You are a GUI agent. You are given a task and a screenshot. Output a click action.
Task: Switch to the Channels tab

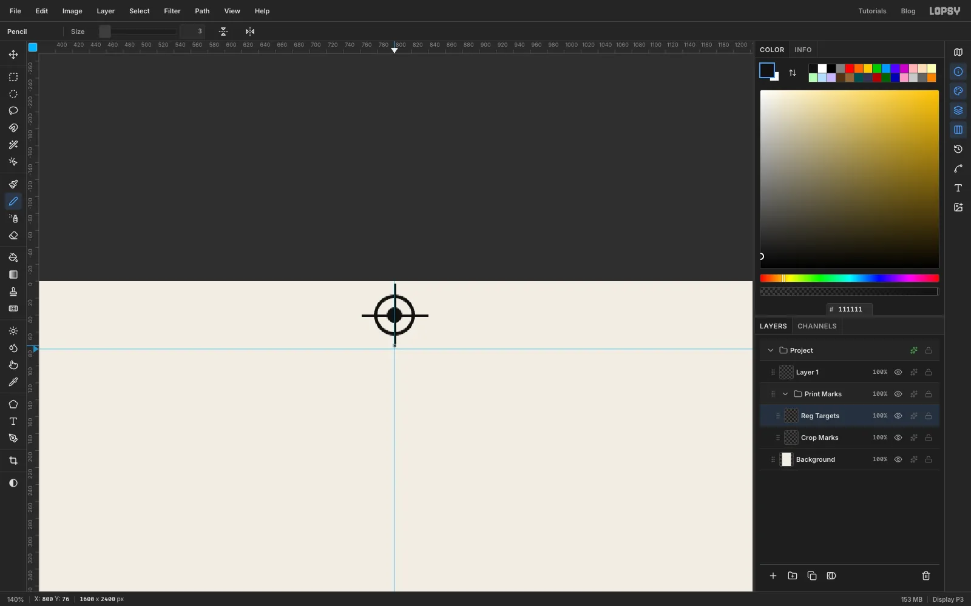[817, 326]
